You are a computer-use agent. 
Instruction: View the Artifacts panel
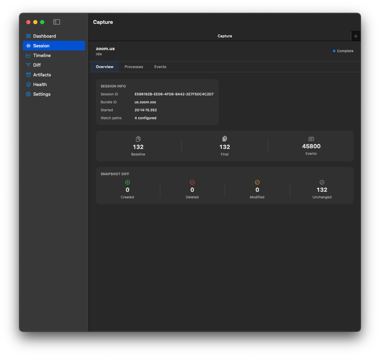point(42,75)
